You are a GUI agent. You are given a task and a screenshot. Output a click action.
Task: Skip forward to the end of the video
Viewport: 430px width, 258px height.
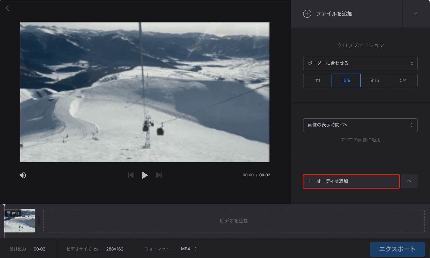tap(159, 175)
